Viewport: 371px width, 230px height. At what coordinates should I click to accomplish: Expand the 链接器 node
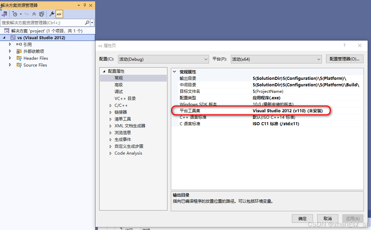[x=110, y=112]
